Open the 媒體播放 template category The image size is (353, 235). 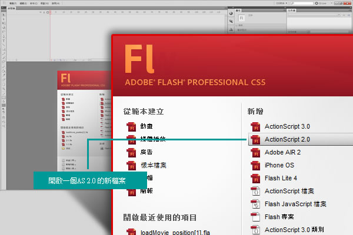coord(152,139)
